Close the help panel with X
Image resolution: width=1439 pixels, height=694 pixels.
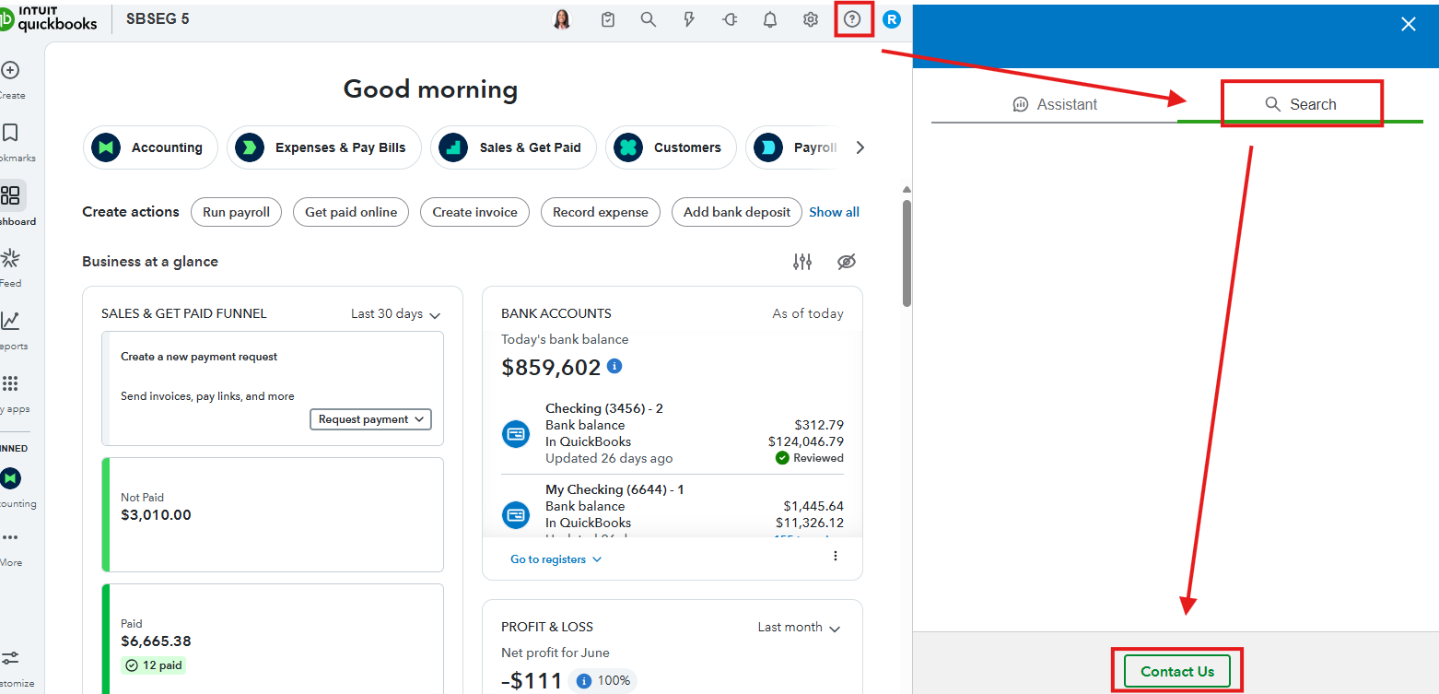click(x=1409, y=24)
